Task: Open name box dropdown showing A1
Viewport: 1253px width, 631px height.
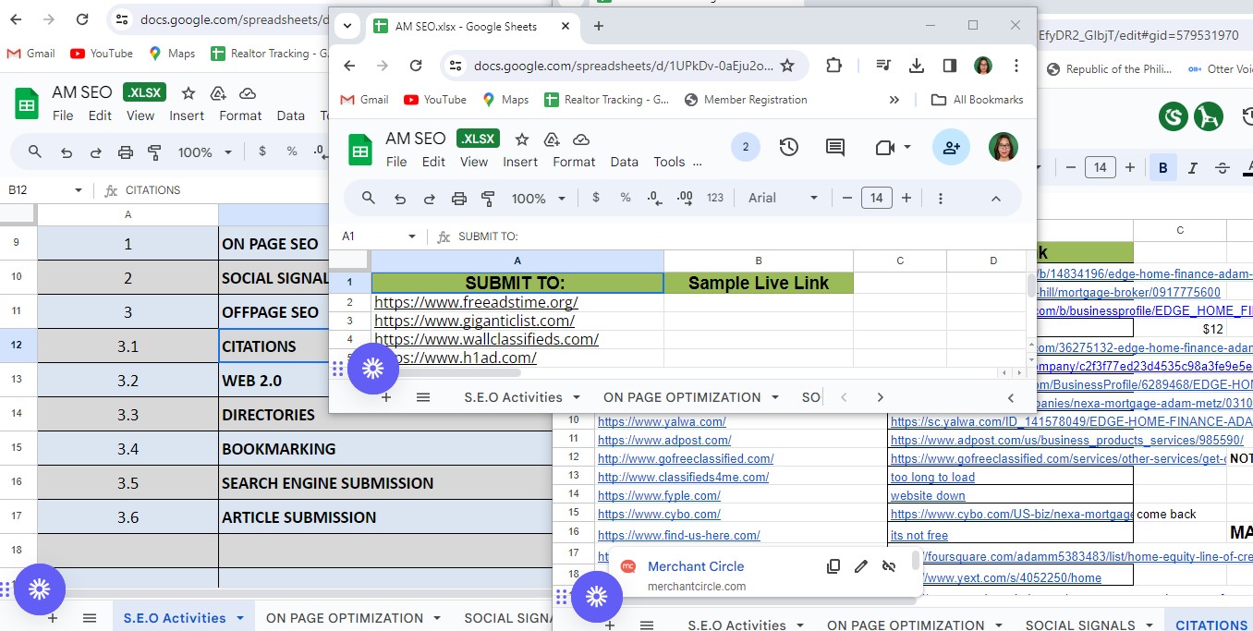Action: 412,237
